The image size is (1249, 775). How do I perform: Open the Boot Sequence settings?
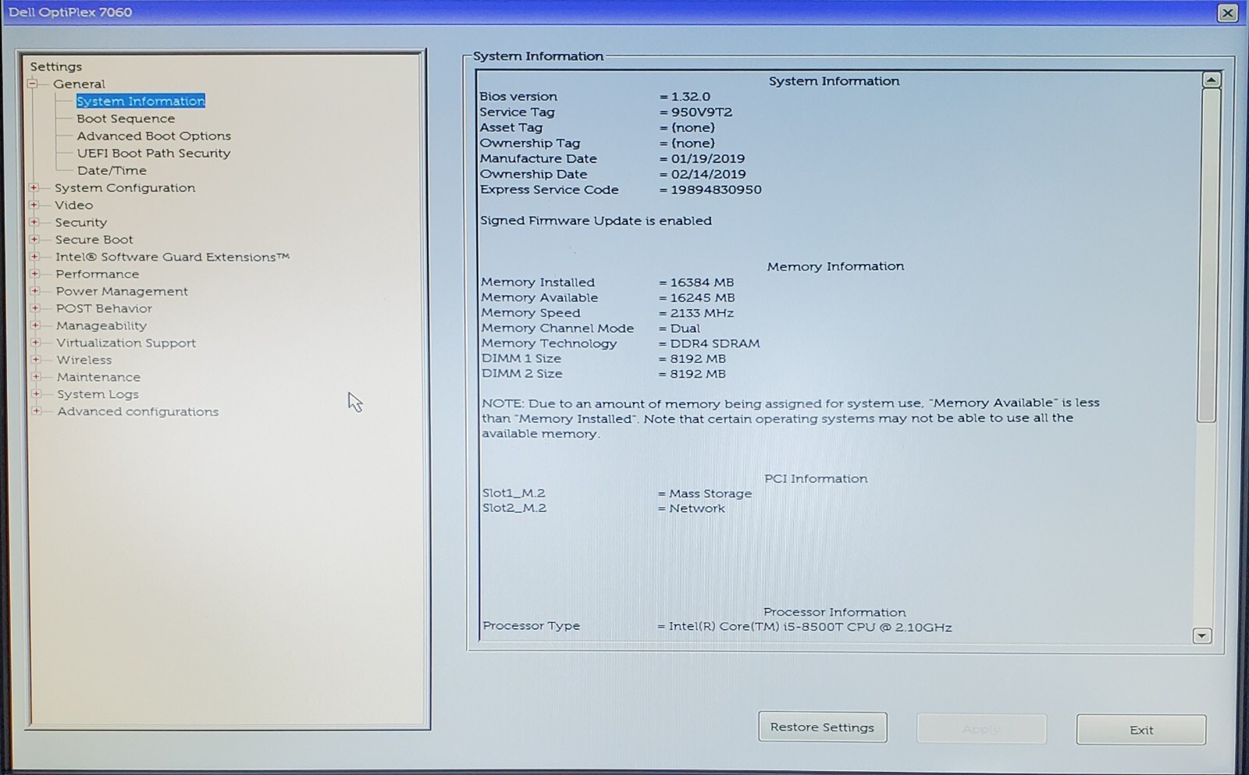click(x=126, y=119)
